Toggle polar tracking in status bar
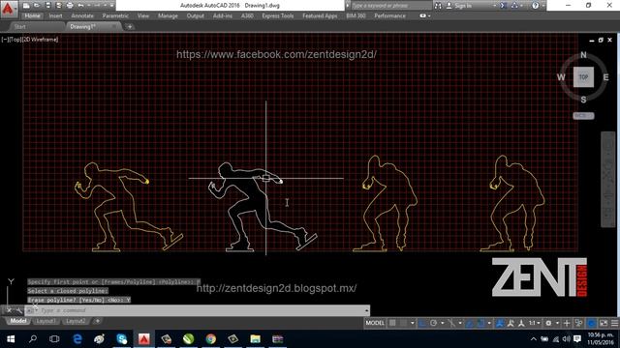This screenshot has height=348, width=620. 433,323
